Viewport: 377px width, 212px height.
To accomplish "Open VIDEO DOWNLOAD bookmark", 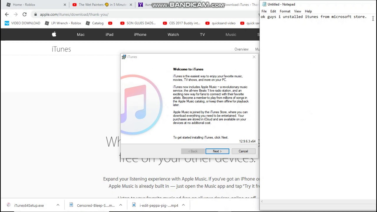I will coord(22,23).
